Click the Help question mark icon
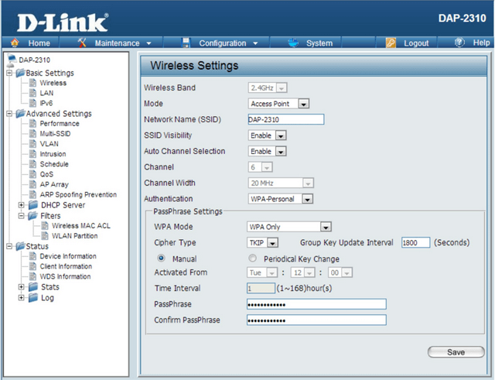Viewport: 495px width, 380px height. [461, 43]
